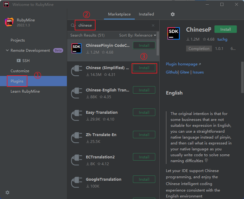Click the ChinesePinyin-CodeC SDK plugin icon
Image resolution: width=244 pixels, height=199 pixels.
[77, 48]
